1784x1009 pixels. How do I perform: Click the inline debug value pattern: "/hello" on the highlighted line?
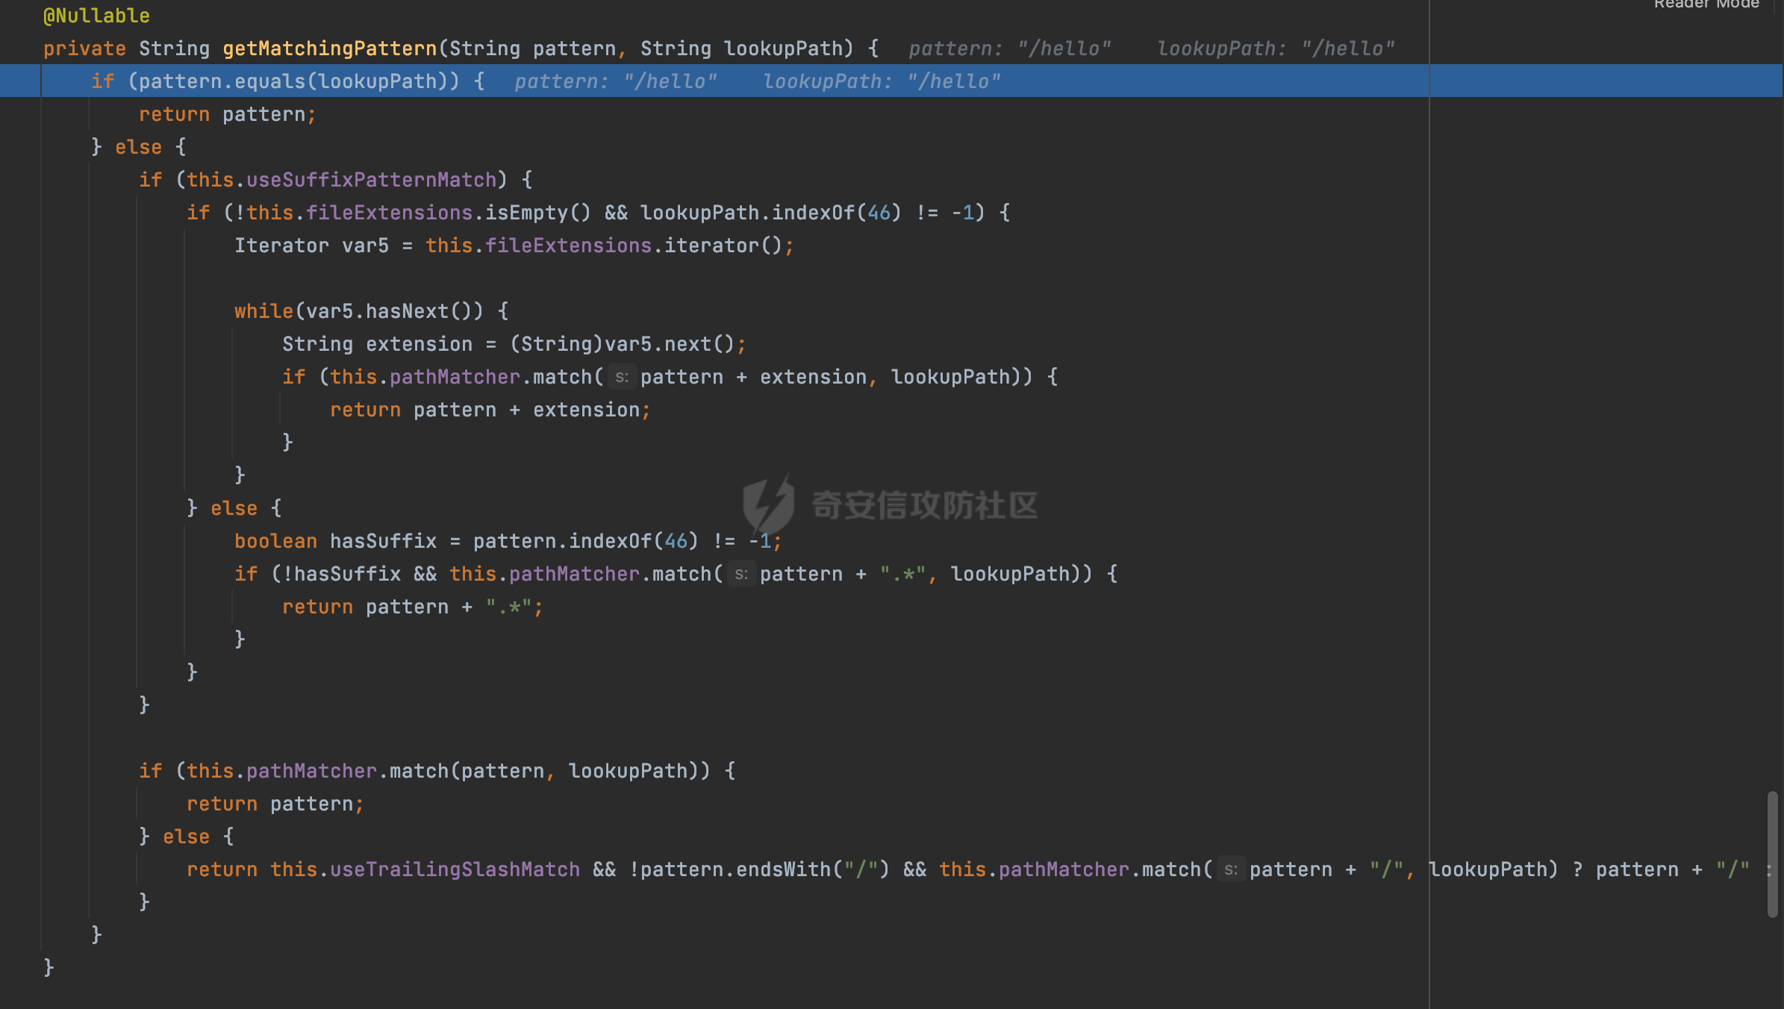click(x=615, y=81)
